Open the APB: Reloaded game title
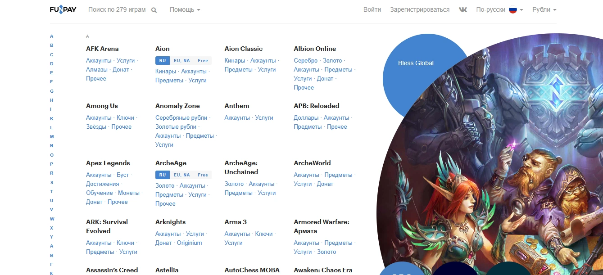 tap(317, 106)
